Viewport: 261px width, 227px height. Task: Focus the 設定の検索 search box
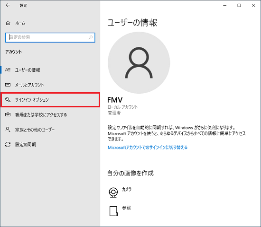coord(50,37)
